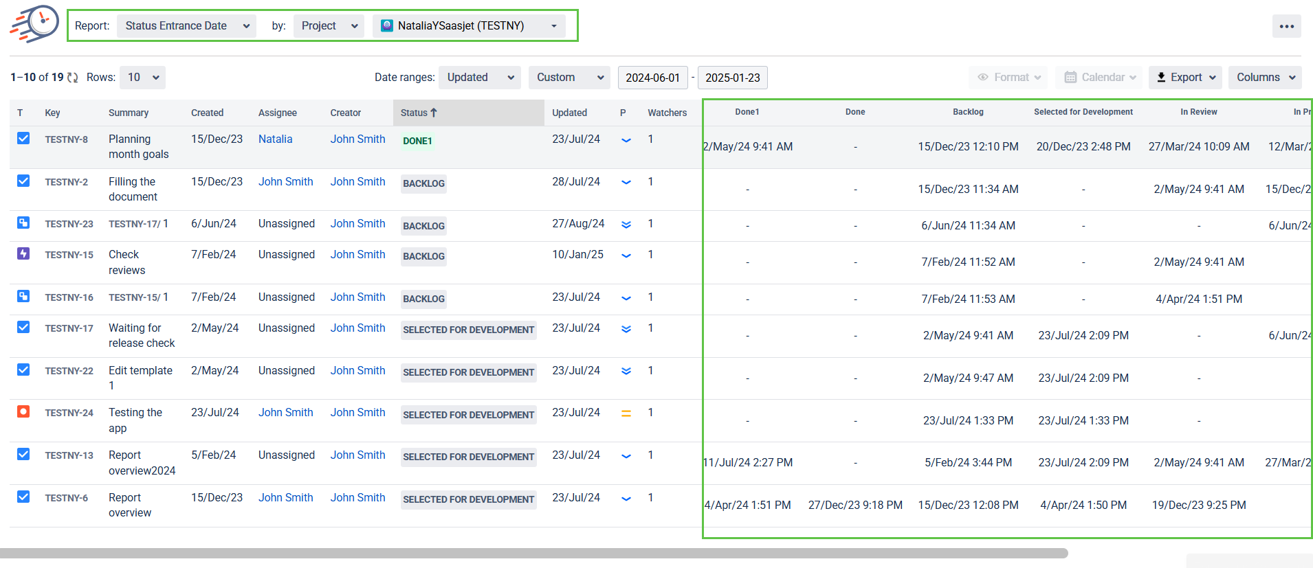The width and height of the screenshot is (1313, 568).
Task: Open the Status Entrance Date report dropdown
Action: [x=186, y=26]
